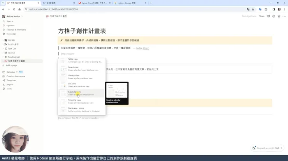
Task: Open Templates from the sidebar
Action: click(x=11, y=80)
